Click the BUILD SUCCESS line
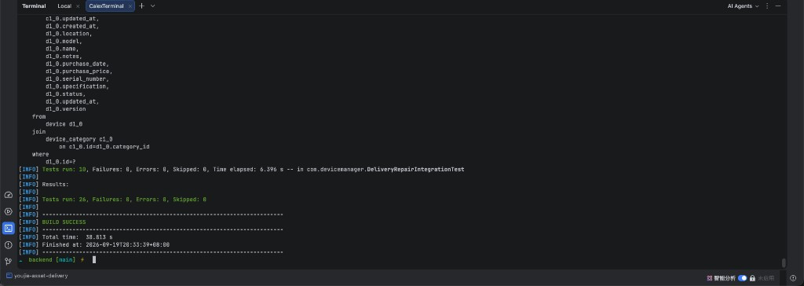The image size is (804, 286). pos(64,222)
